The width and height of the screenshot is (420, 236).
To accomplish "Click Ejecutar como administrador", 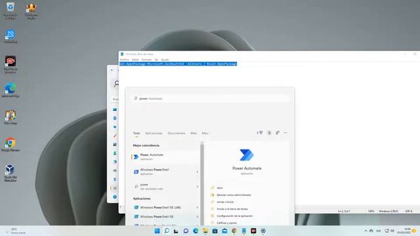I will (234, 195).
